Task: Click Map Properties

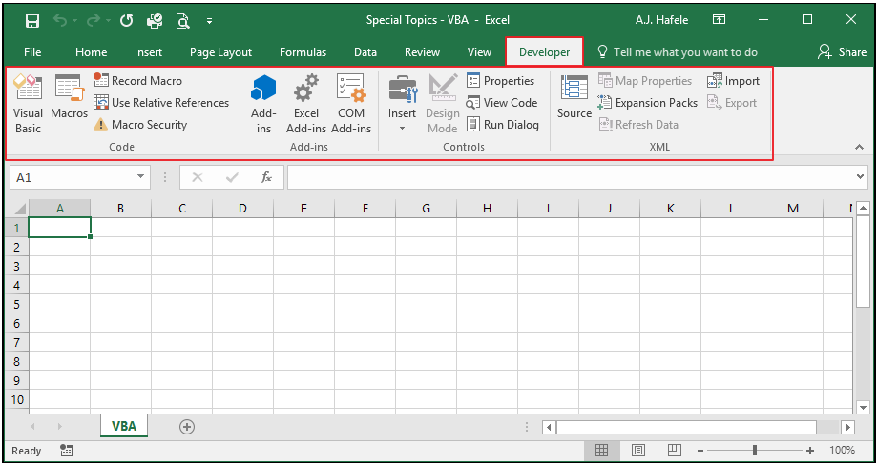Action: 645,80
